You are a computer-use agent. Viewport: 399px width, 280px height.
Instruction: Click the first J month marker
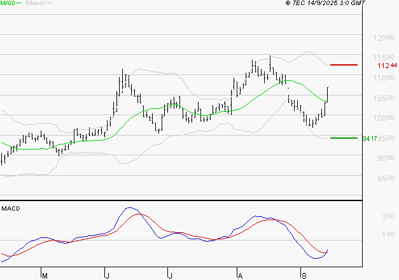(107, 276)
